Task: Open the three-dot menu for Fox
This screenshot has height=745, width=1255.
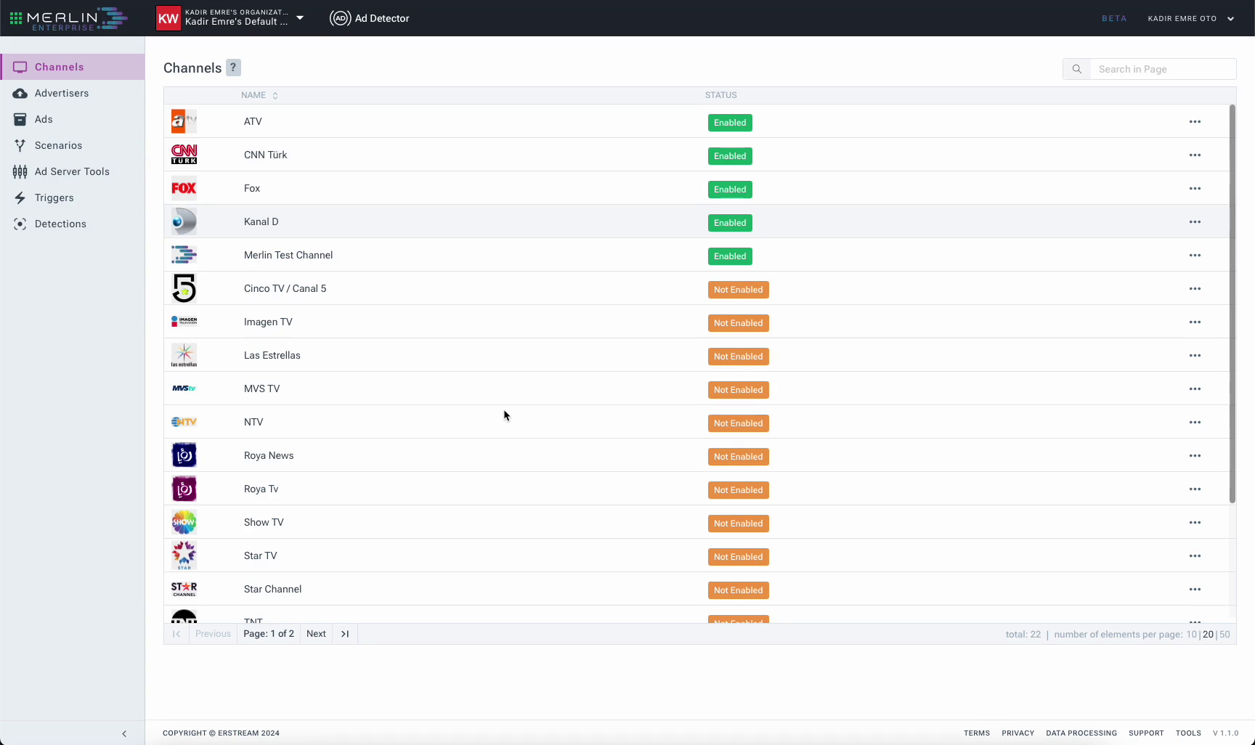Action: [1195, 188]
